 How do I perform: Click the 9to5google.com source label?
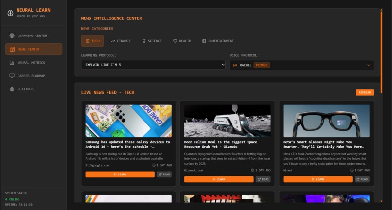point(97,165)
